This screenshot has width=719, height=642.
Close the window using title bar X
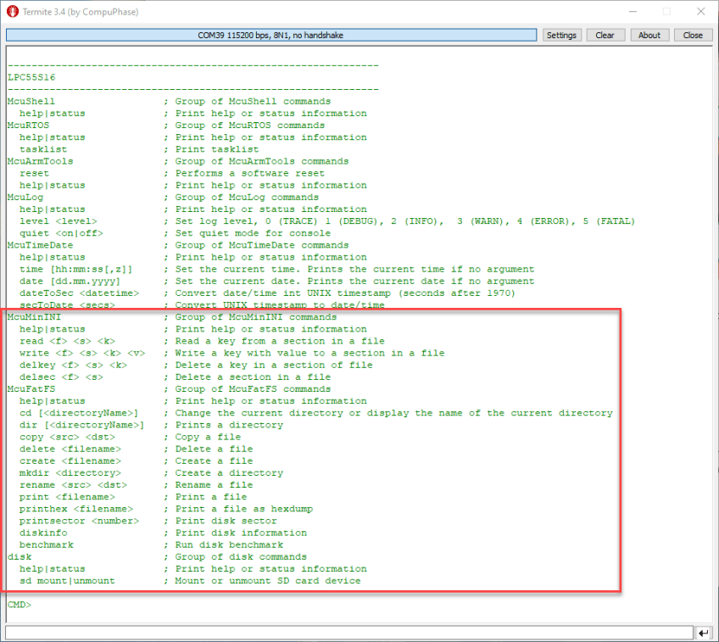coord(699,12)
